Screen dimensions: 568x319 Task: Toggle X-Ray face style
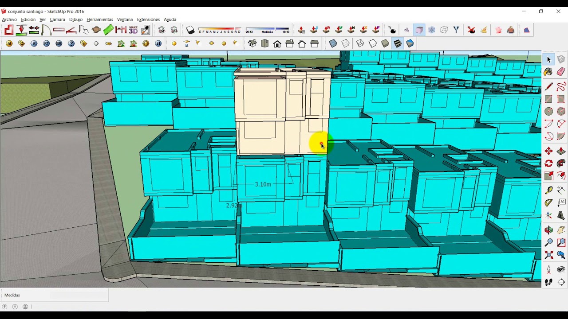click(333, 43)
